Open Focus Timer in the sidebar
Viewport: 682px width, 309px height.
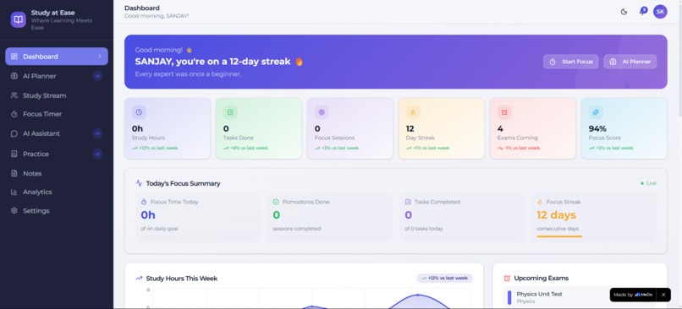click(x=57, y=114)
